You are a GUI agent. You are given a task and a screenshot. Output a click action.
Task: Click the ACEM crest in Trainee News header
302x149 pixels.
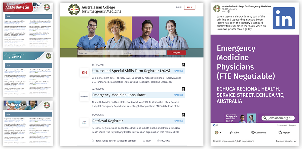coord(47,105)
